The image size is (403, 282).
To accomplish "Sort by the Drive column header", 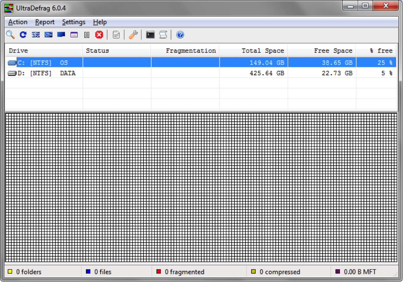I will [x=44, y=51].
